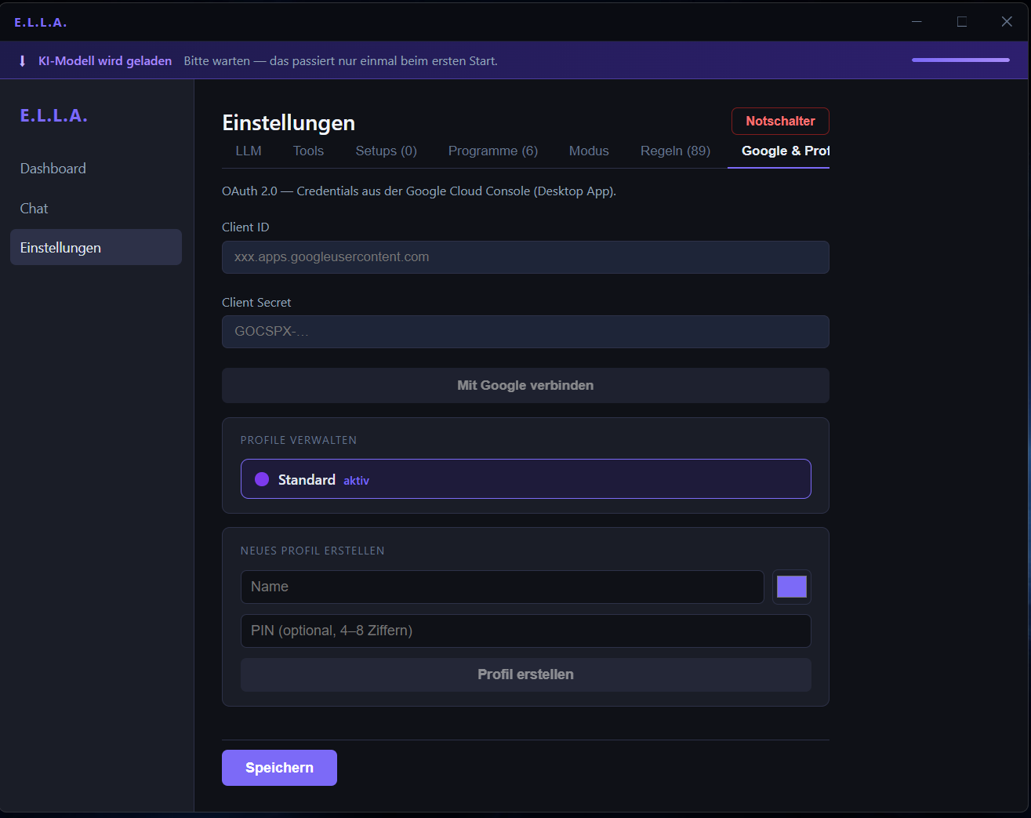The image size is (1031, 818).
Task: Select the Modus tab
Action: pos(589,151)
